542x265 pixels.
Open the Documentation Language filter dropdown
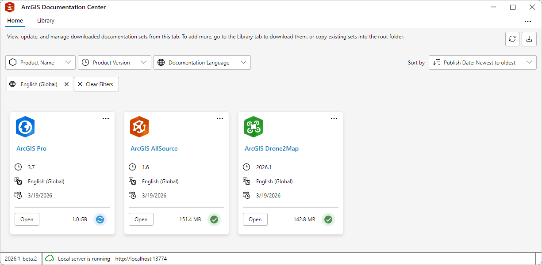pyautogui.click(x=202, y=62)
